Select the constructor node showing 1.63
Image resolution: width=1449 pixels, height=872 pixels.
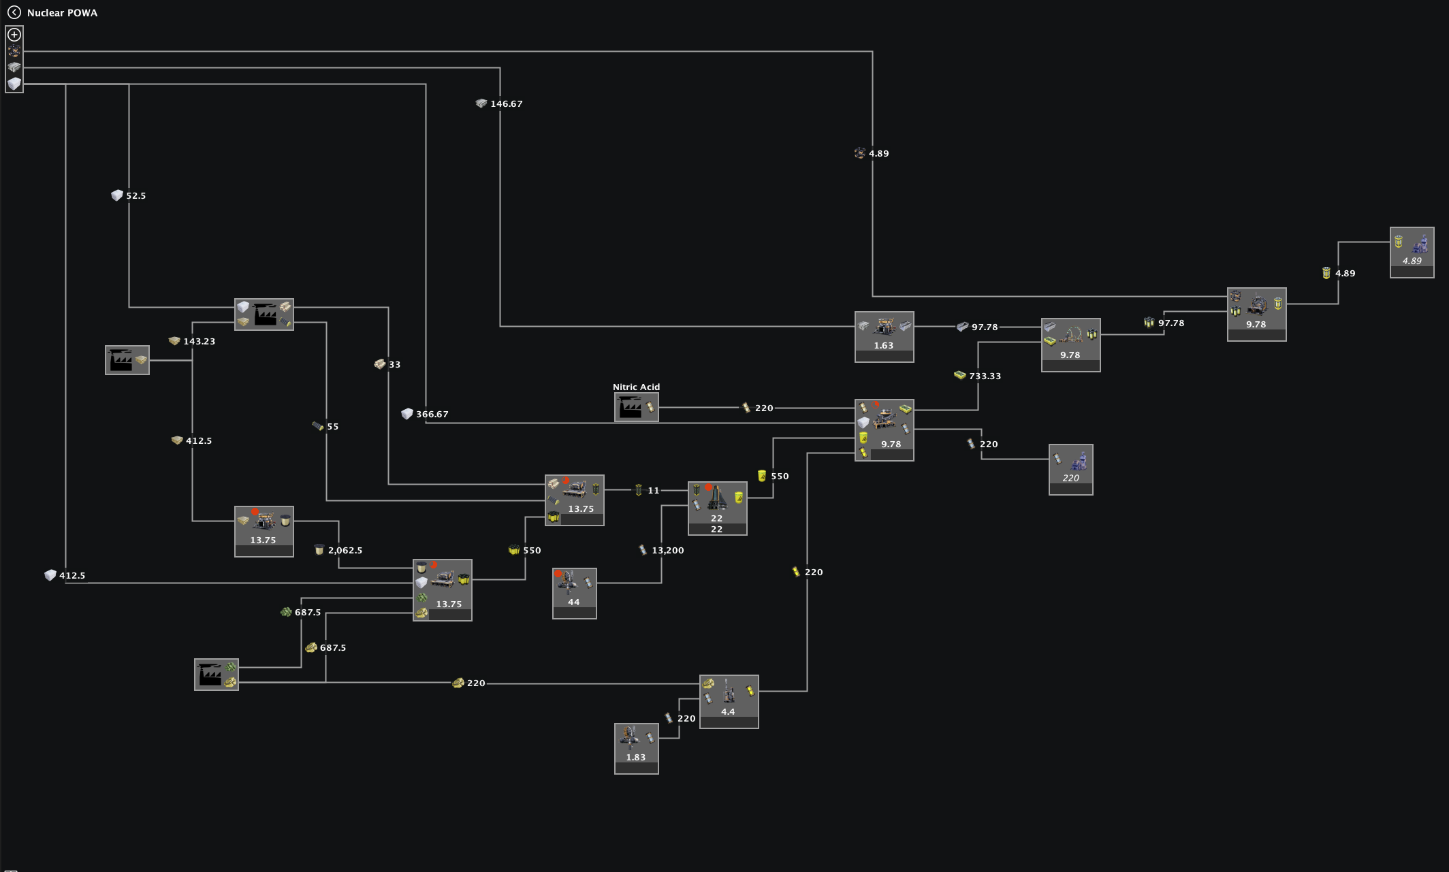pyautogui.click(x=884, y=336)
